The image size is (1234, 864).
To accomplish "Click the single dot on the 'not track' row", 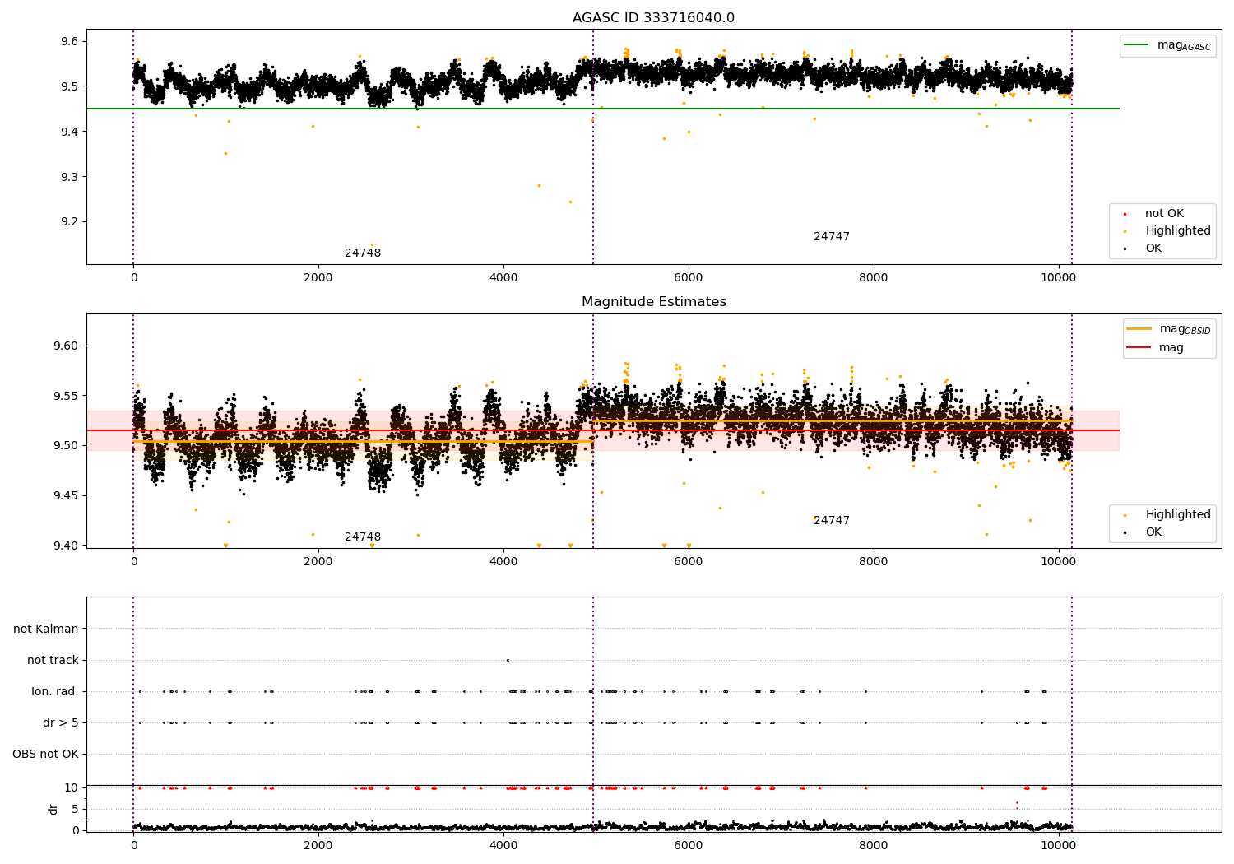I will click(x=508, y=660).
